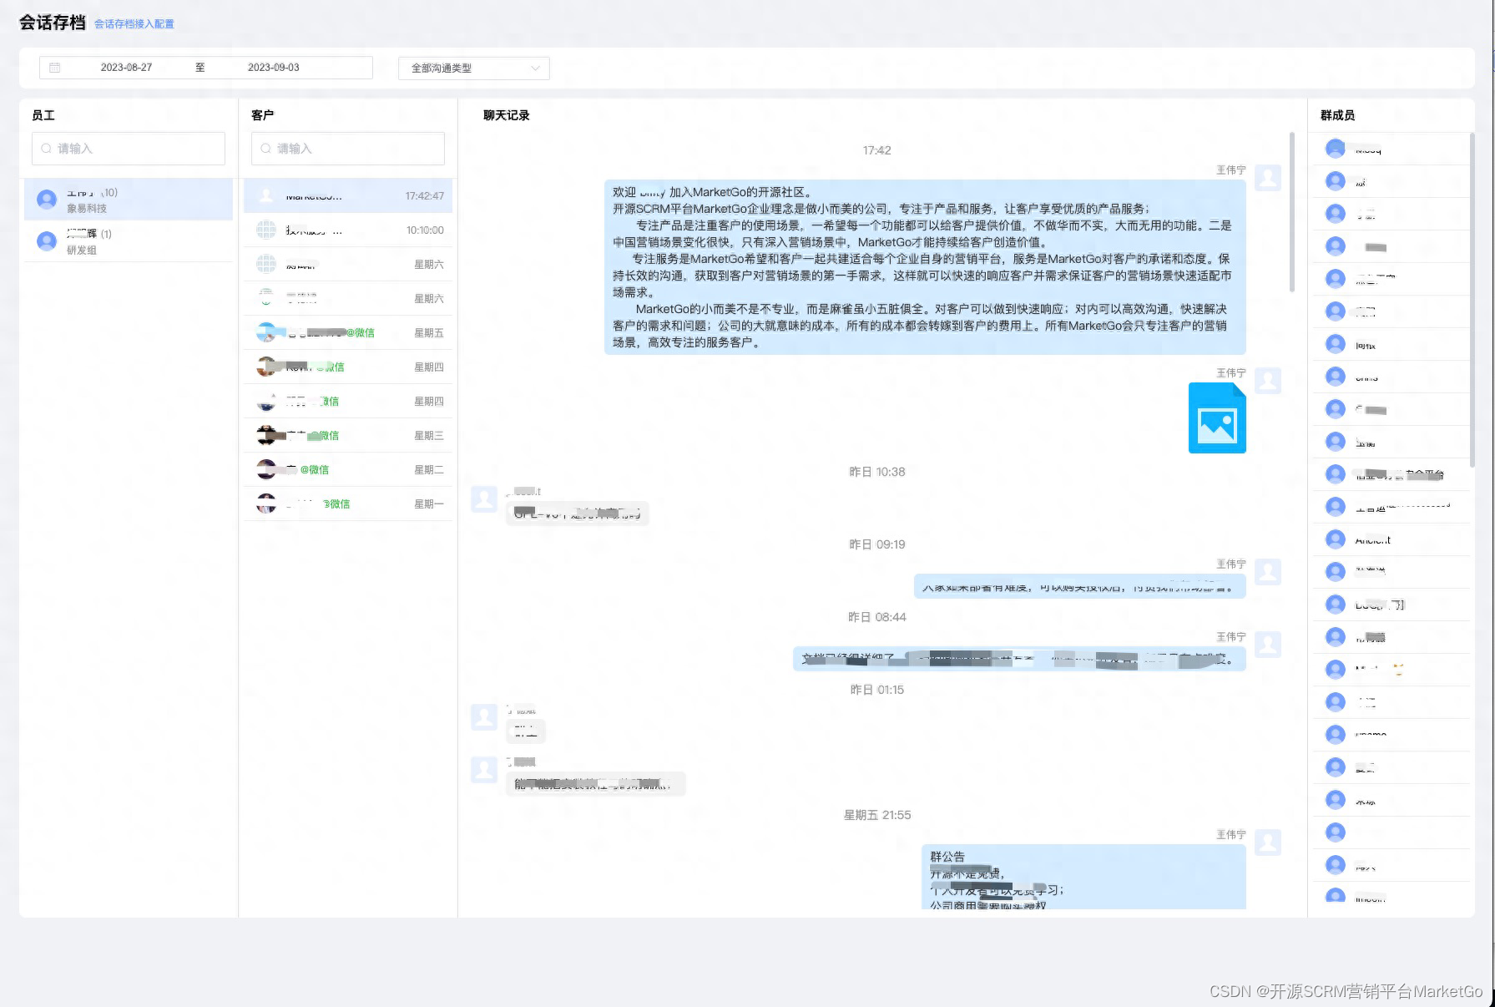Click 王伟宁's avatar beside the welcome message
This screenshot has width=1495, height=1007.
click(x=1268, y=178)
